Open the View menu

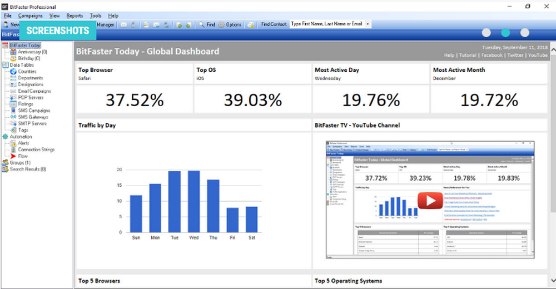(54, 16)
